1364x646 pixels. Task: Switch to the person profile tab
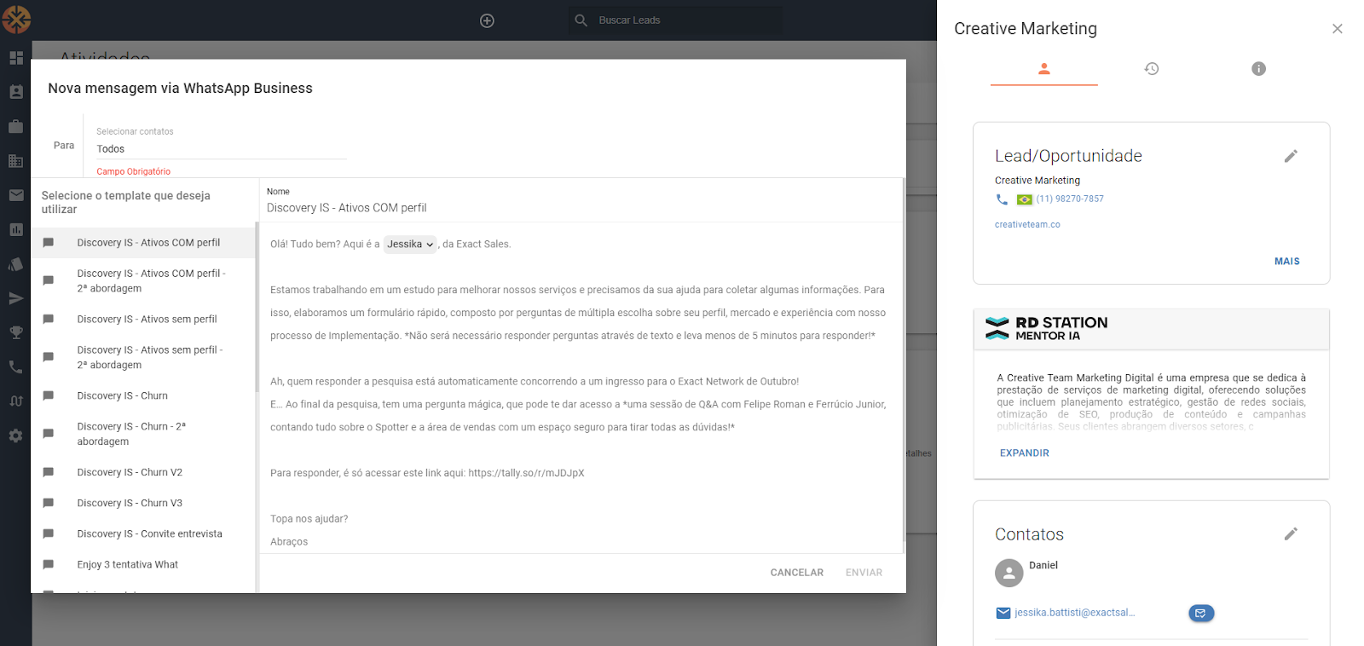(1043, 68)
